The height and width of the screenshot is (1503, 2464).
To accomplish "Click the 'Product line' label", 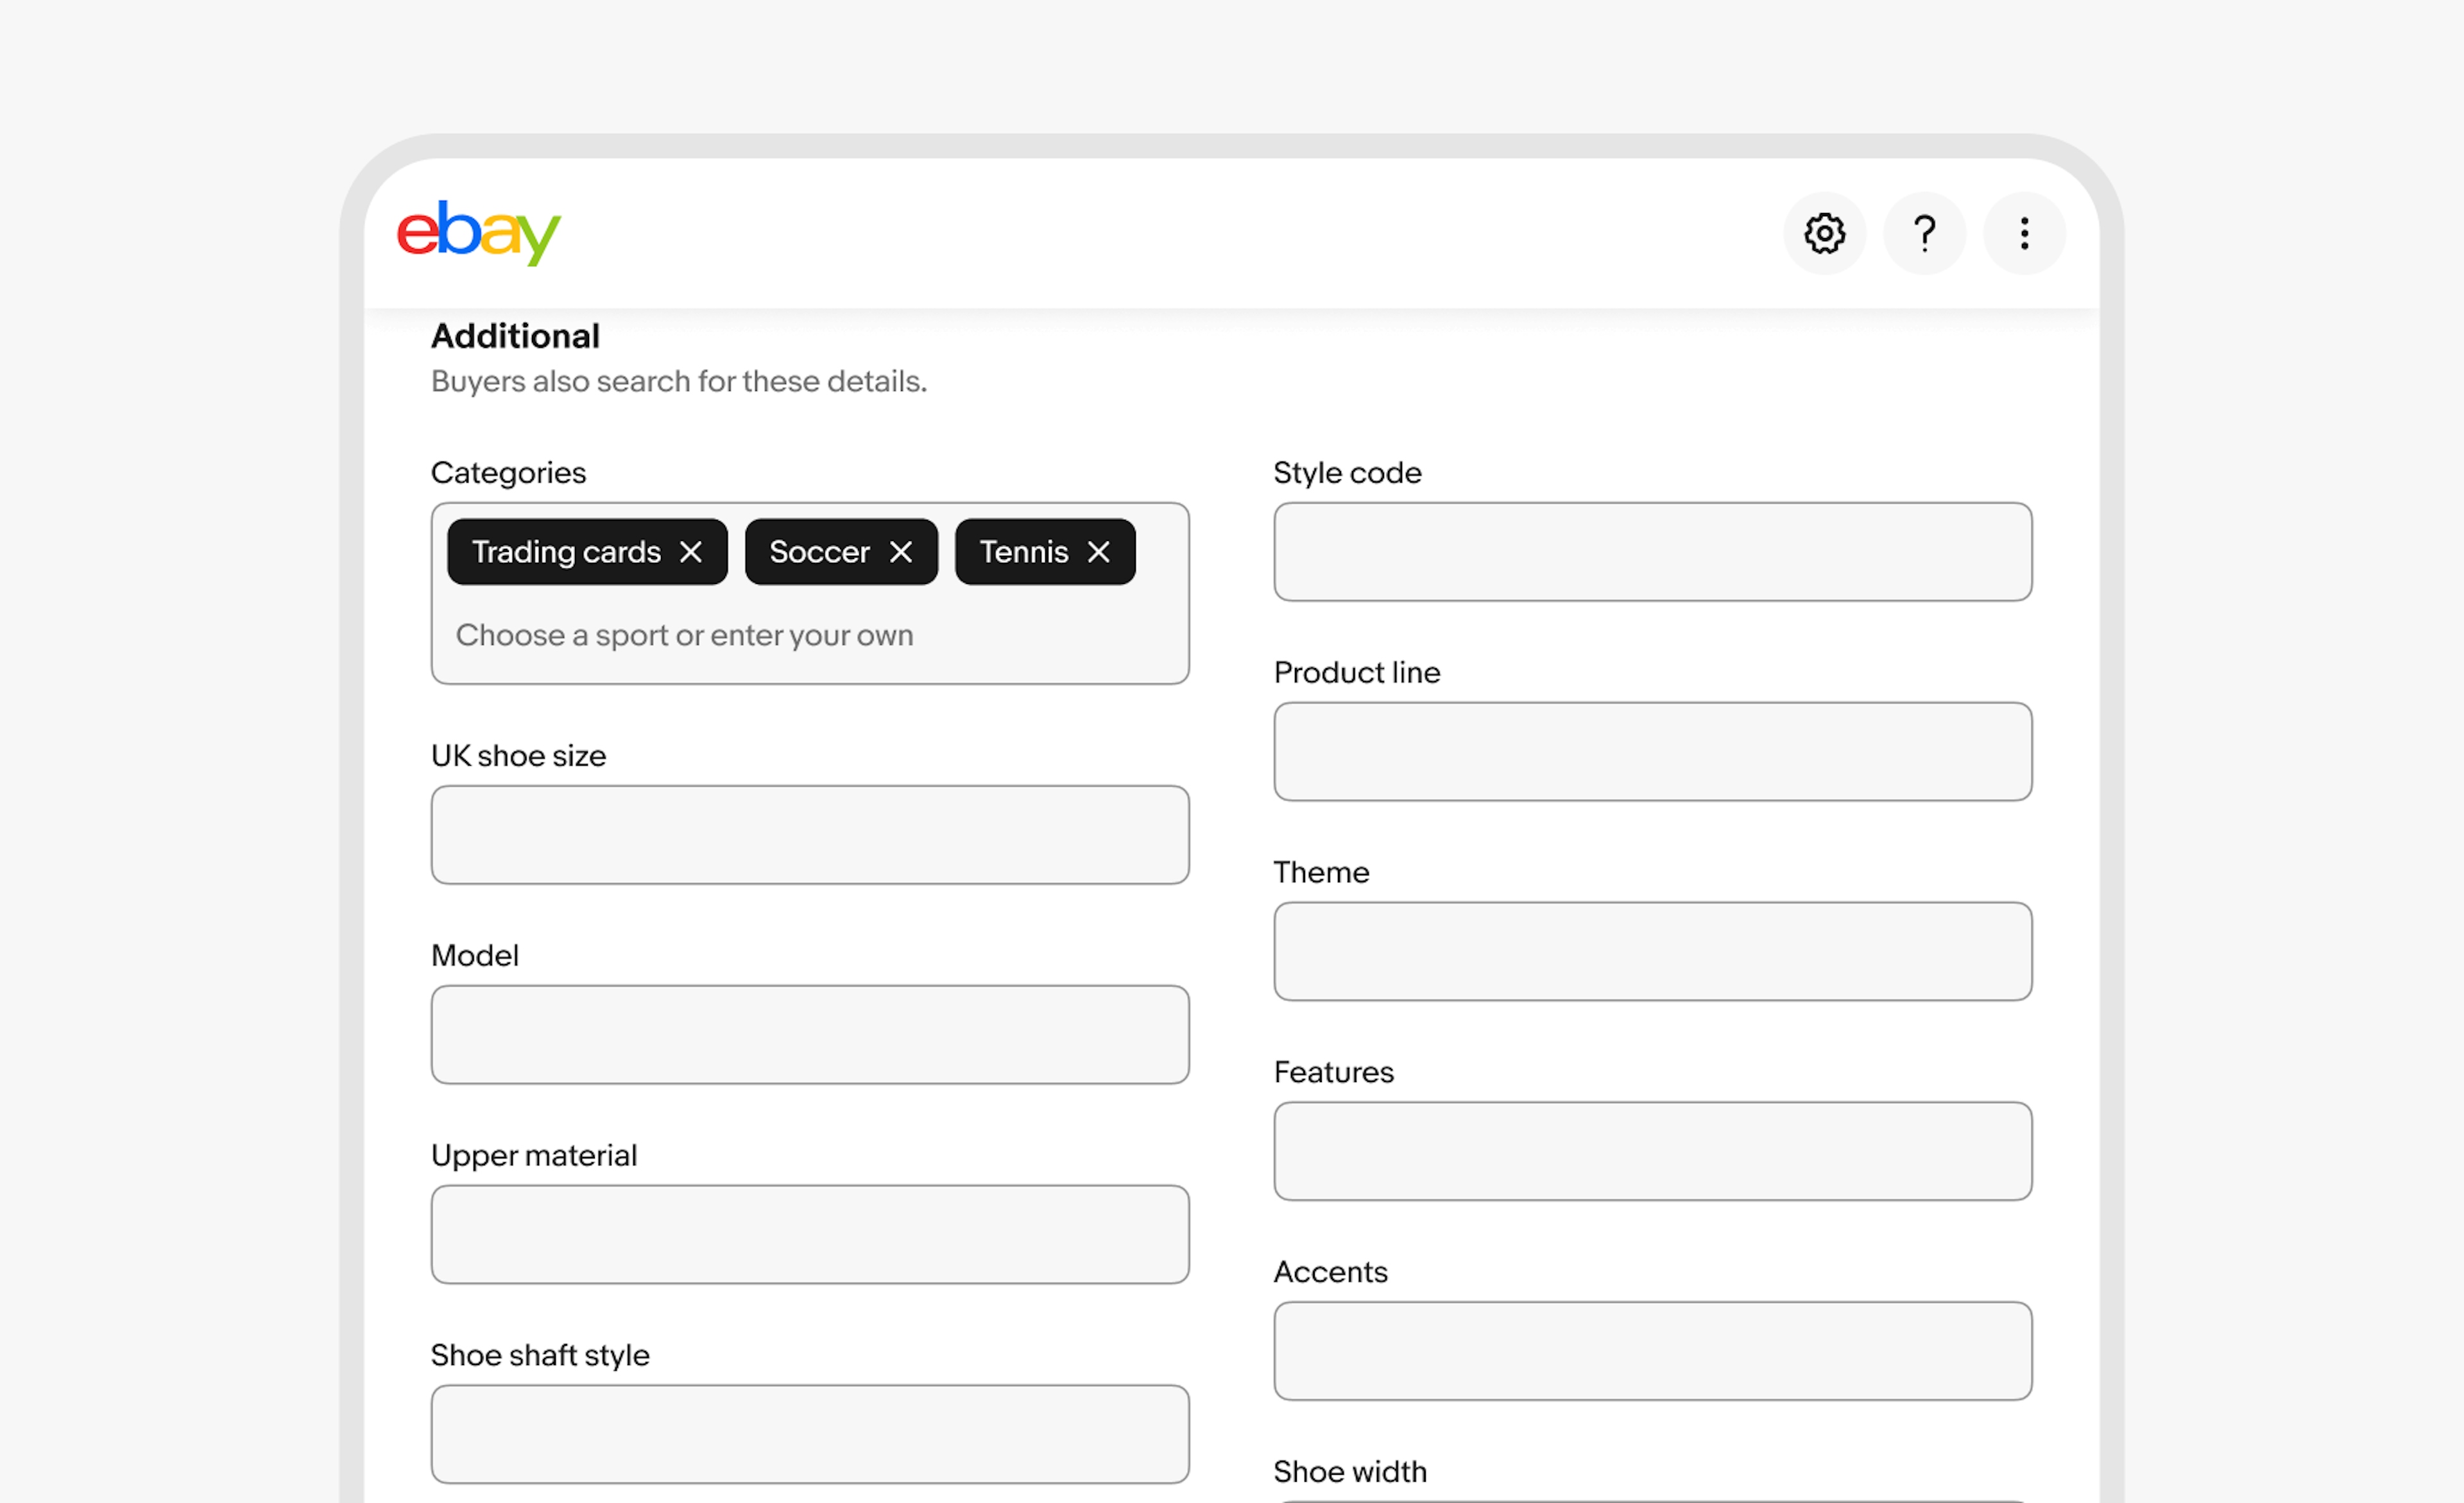I will [x=1357, y=673].
